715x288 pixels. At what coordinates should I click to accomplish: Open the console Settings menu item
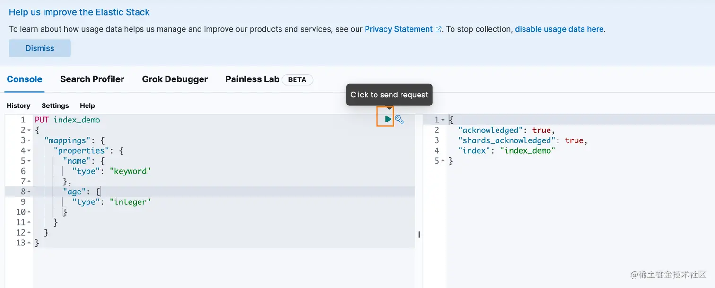[x=55, y=106]
